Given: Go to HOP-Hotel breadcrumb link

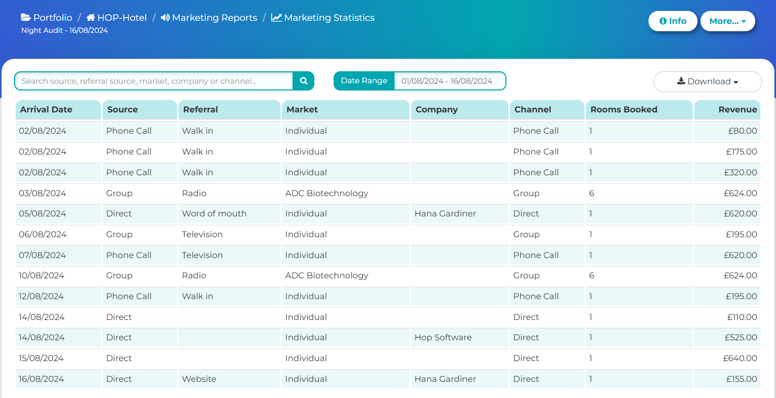Looking at the screenshot, I should [x=122, y=18].
